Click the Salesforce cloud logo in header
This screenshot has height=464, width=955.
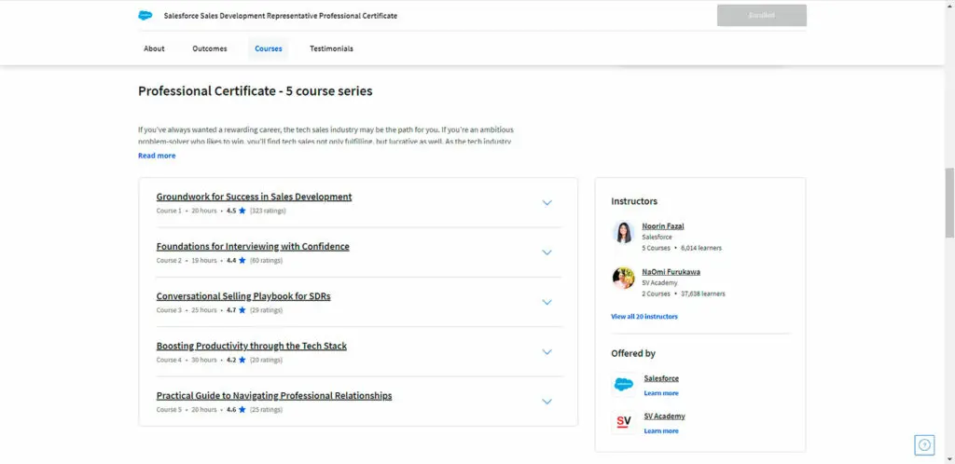145,16
